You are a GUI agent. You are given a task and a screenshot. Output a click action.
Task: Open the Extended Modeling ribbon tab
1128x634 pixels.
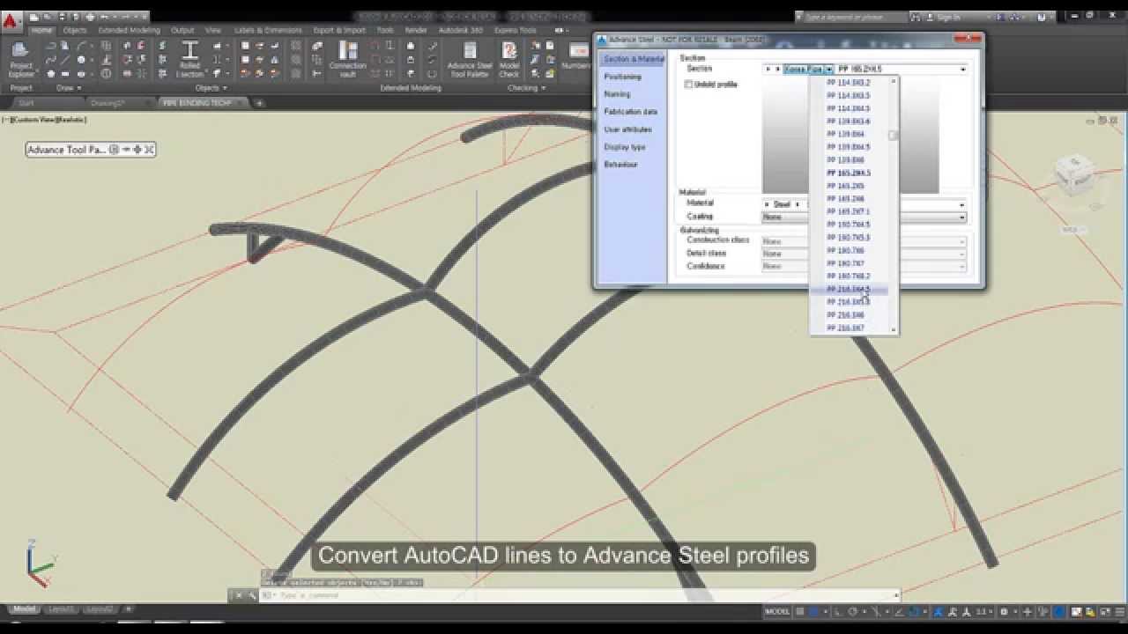(129, 30)
